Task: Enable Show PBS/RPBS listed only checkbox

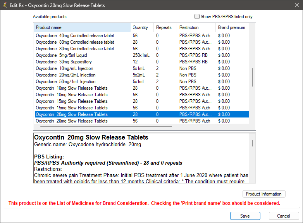Action: [x=197, y=17]
